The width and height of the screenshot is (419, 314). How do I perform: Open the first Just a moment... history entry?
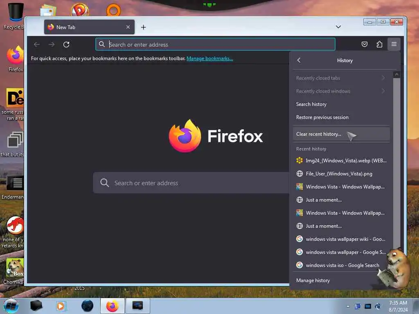pyautogui.click(x=341, y=200)
